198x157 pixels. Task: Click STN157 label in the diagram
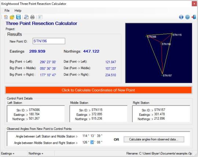167,76
